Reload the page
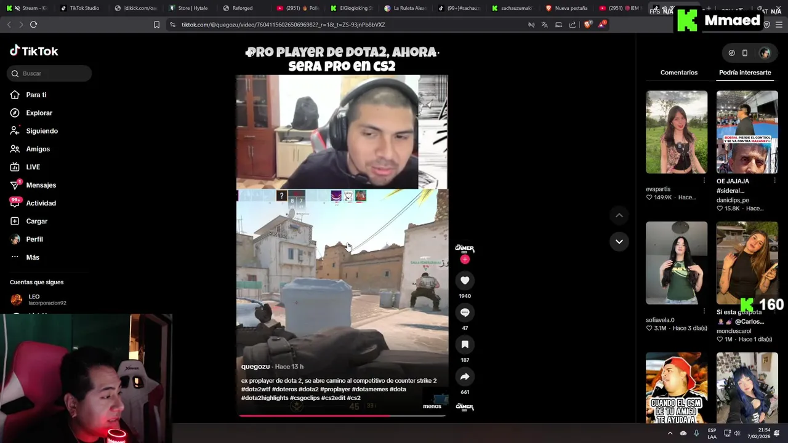The image size is (788, 443). pos(34,25)
